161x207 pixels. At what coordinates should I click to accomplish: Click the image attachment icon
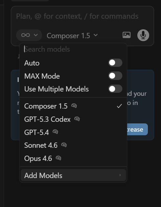pos(126,35)
